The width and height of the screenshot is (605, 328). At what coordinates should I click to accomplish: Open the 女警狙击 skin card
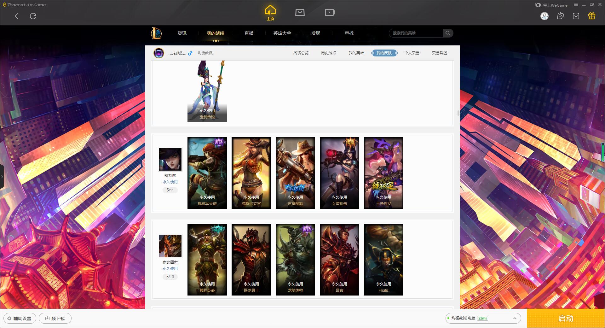[339, 173]
